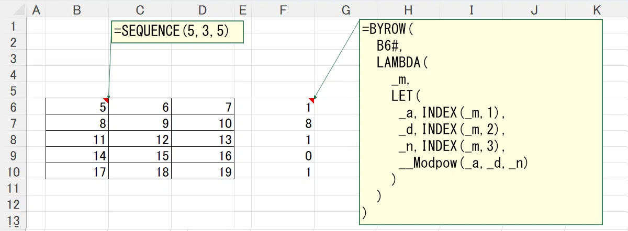628x231 pixels.
Task: Click the BYROW formula comment box
Action: click(481, 122)
